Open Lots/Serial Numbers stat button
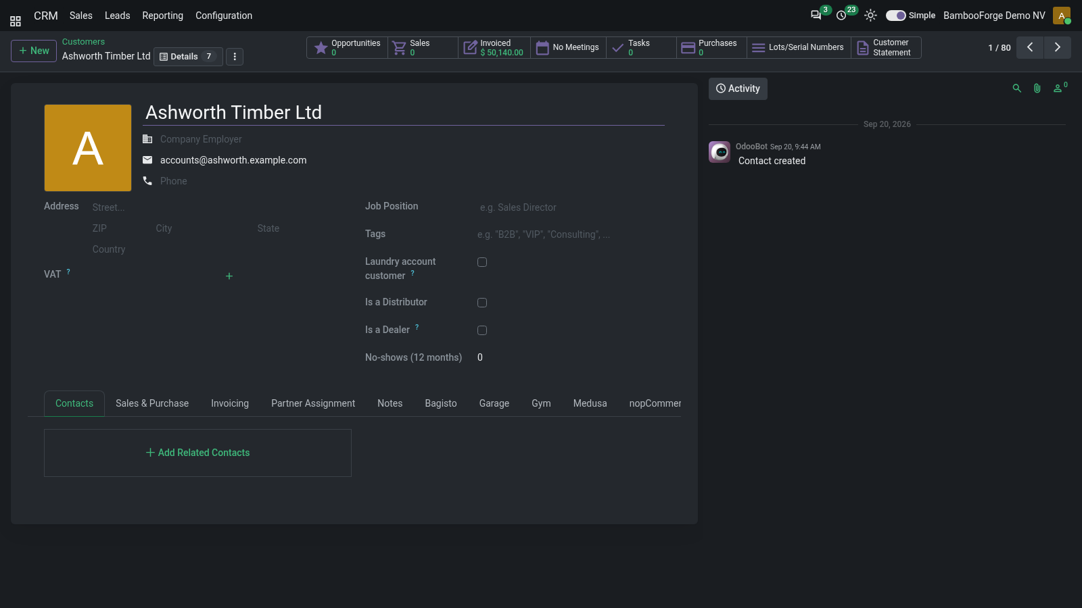 tap(799, 47)
